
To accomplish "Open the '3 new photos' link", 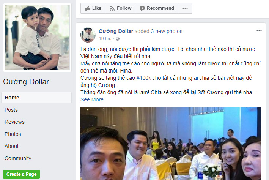I will [167, 31].
